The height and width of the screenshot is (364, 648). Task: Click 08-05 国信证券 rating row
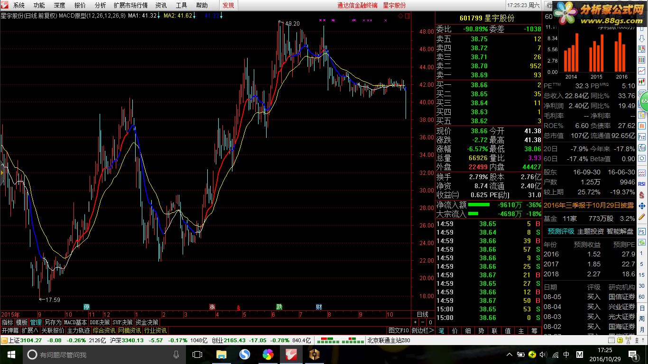pyautogui.click(x=589, y=297)
